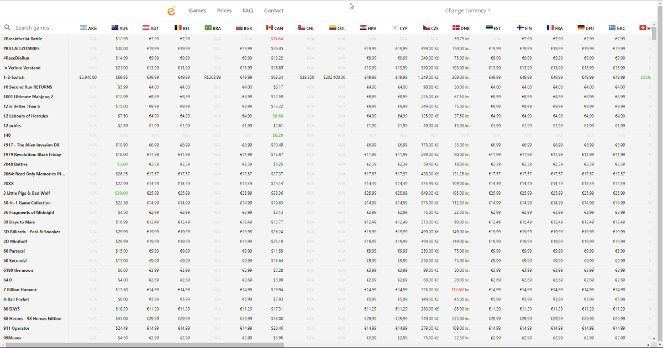The width and height of the screenshot is (663, 348).
Task: Select the CYP flag column header
Action: (x=399, y=28)
